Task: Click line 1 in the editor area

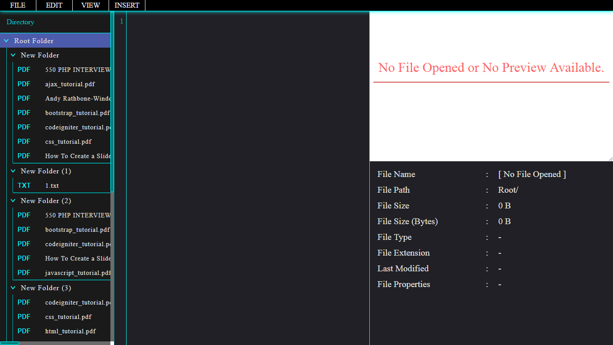Action: click(x=248, y=21)
